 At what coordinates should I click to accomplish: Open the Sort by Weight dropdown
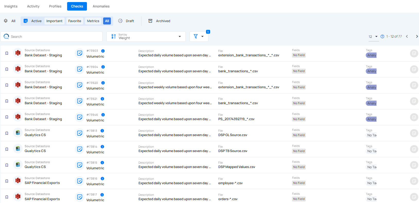point(146,37)
